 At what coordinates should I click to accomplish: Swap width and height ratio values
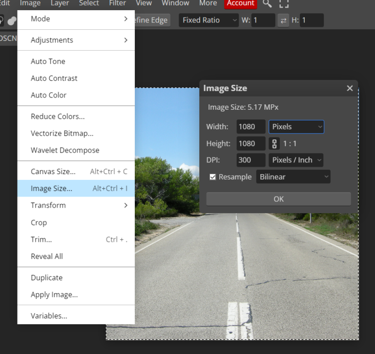(x=283, y=20)
